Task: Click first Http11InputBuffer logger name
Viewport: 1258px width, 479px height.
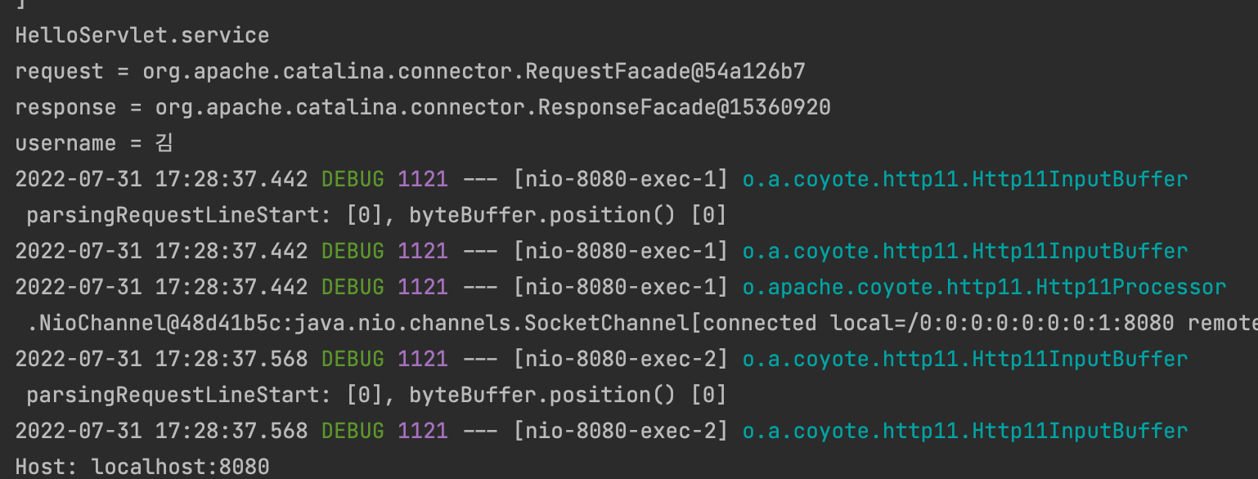Action: (965, 180)
